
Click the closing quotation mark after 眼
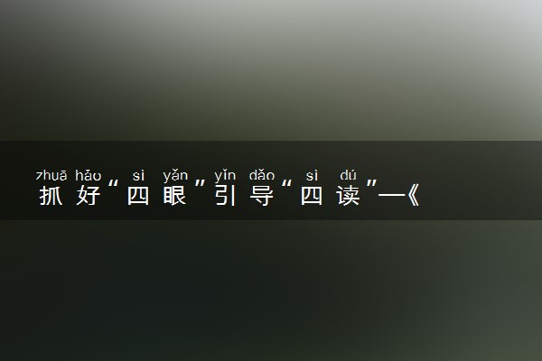[x=200, y=185]
